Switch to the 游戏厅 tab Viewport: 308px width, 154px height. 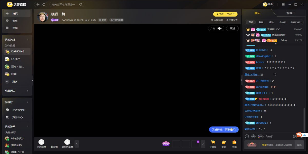[x=291, y=13]
